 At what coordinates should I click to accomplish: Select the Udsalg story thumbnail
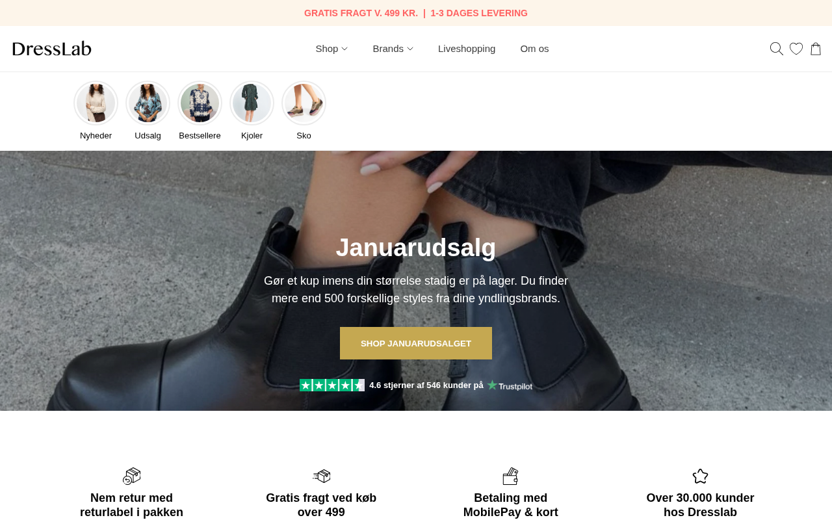coord(148,103)
